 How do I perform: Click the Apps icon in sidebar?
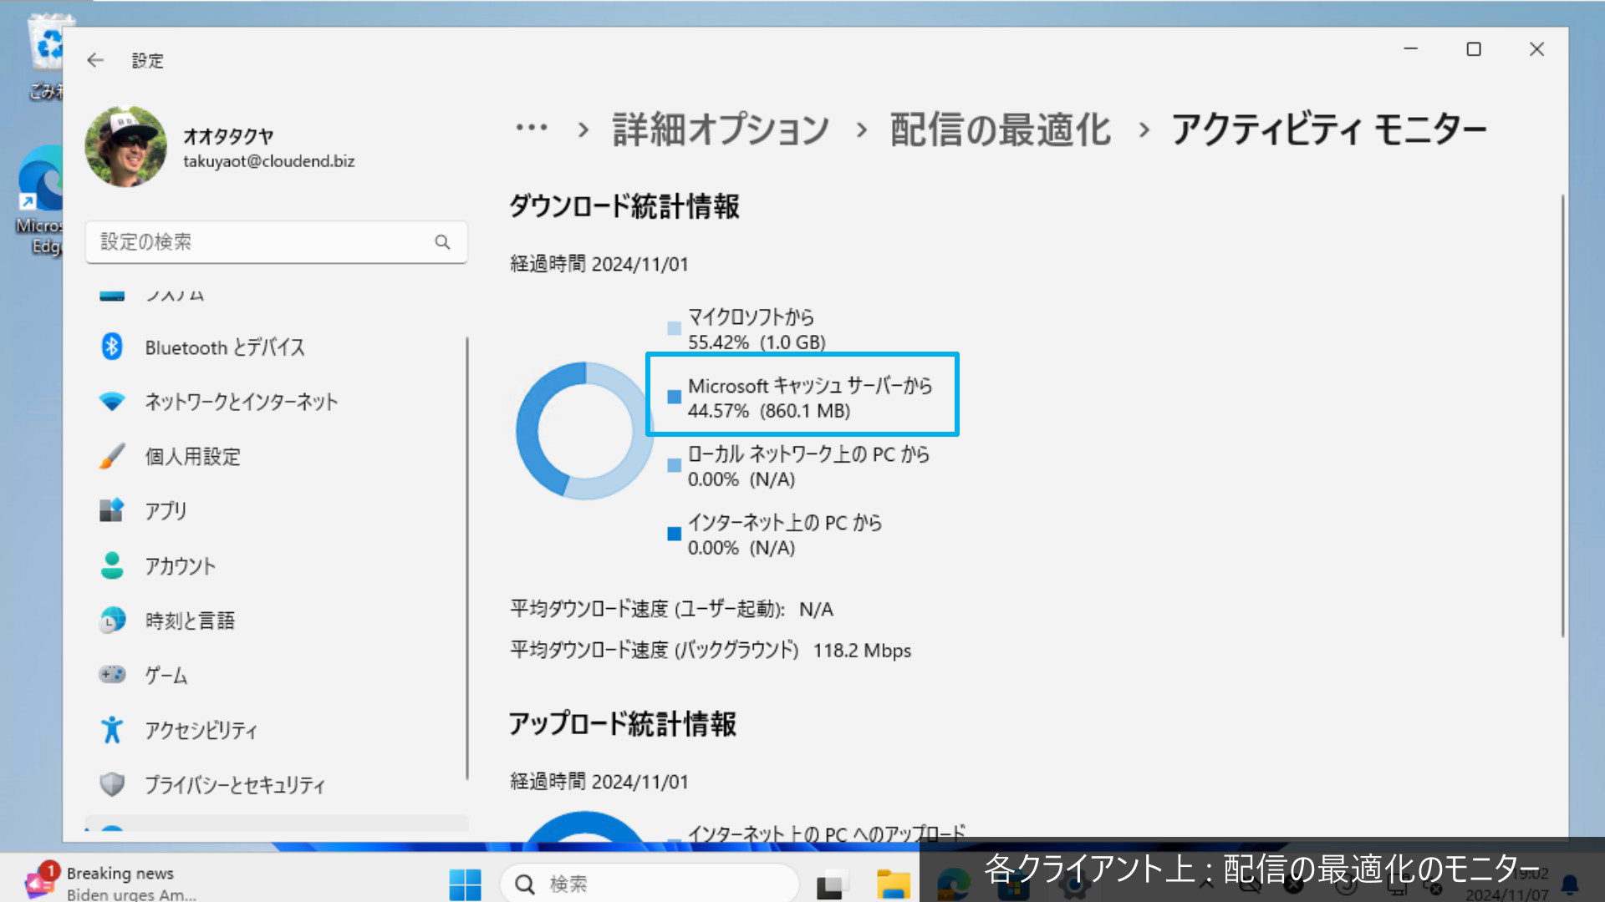[112, 510]
